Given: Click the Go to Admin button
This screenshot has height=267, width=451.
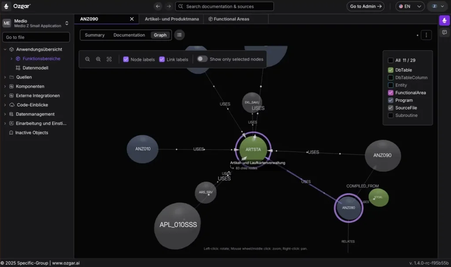Looking at the screenshot, I should pos(365,6).
